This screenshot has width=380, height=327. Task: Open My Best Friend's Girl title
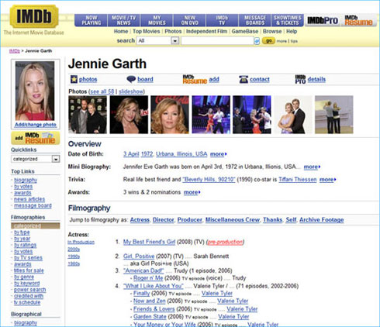click(149, 242)
